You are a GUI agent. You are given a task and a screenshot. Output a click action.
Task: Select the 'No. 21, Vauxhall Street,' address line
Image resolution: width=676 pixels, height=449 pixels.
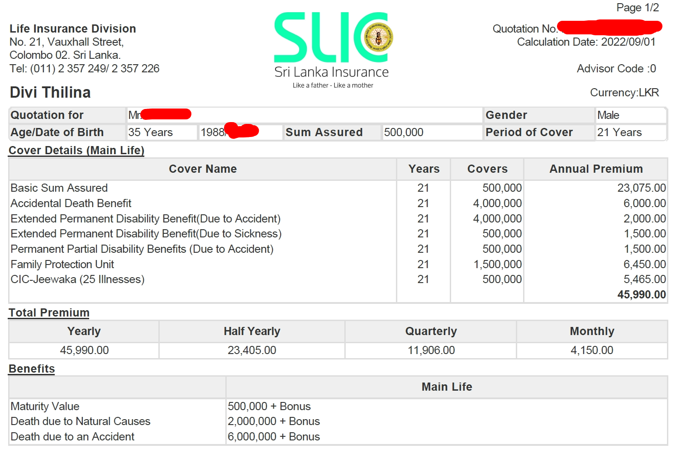67,42
